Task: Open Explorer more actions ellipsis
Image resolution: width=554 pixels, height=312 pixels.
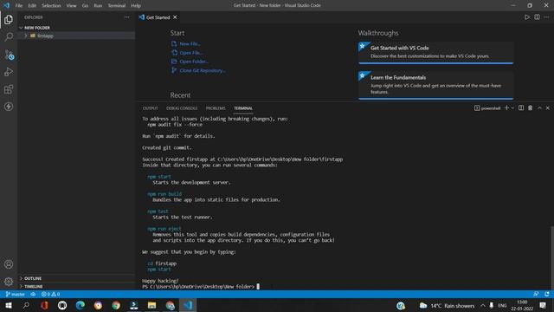Action: (127, 17)
